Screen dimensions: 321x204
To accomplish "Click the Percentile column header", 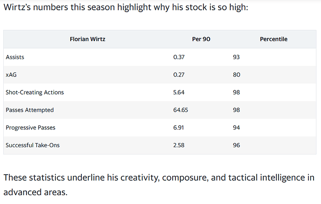I will click(x=274, y=39).
